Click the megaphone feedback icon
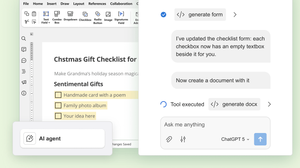This screenshot has width=300, height=168. (24, 82)
